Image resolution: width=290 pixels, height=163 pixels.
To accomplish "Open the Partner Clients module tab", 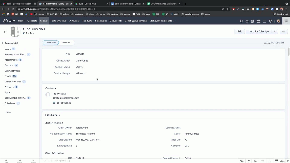I will pos(58,21).
